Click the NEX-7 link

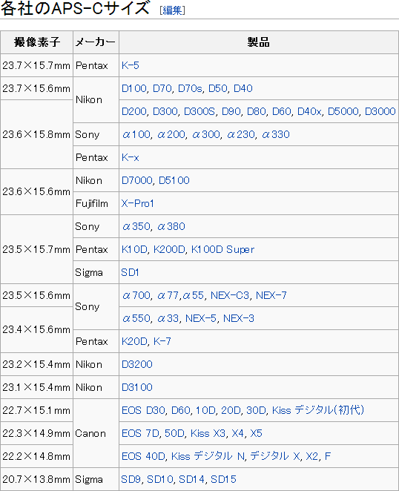(x=271, y=295)
